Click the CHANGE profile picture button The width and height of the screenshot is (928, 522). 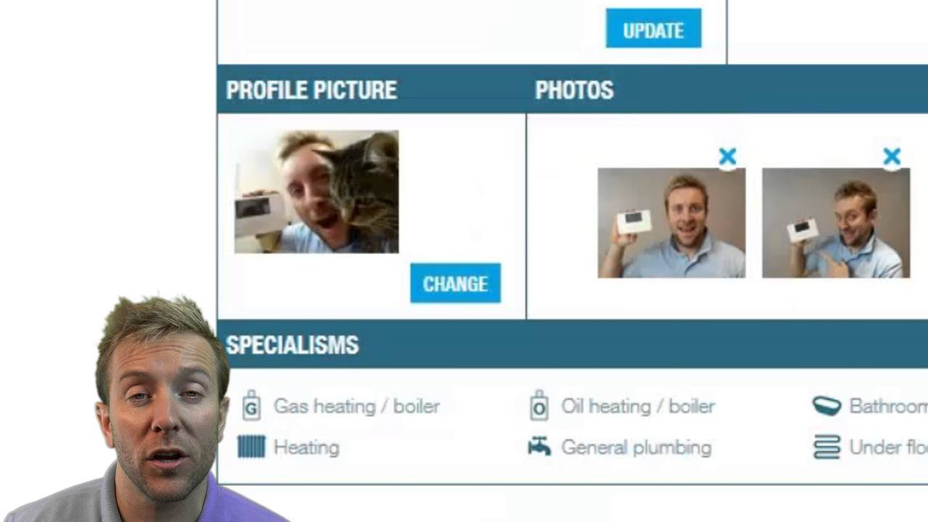[455, 283]
